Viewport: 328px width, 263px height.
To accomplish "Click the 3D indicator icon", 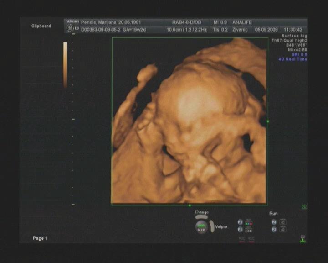I will 304,206.
